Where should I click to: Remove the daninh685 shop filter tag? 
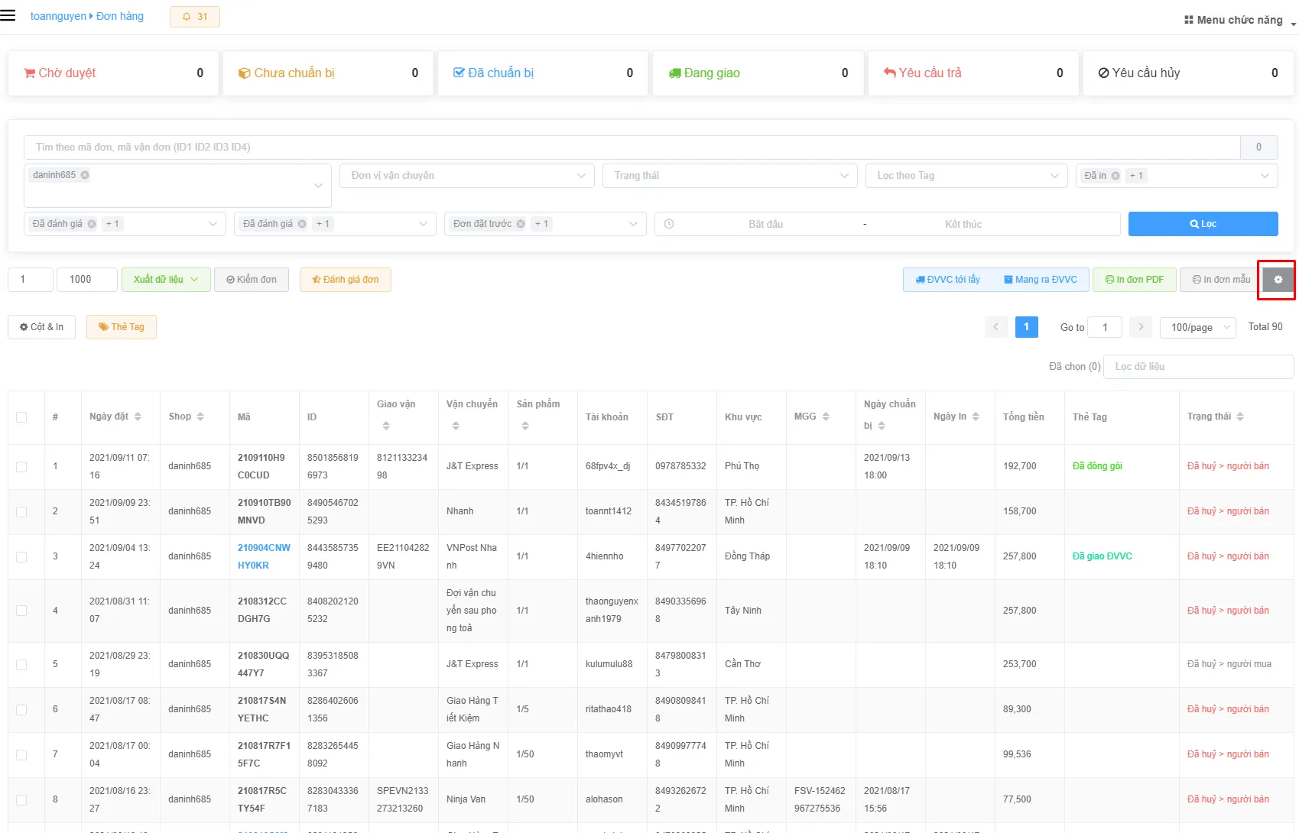tap(85, 175)
